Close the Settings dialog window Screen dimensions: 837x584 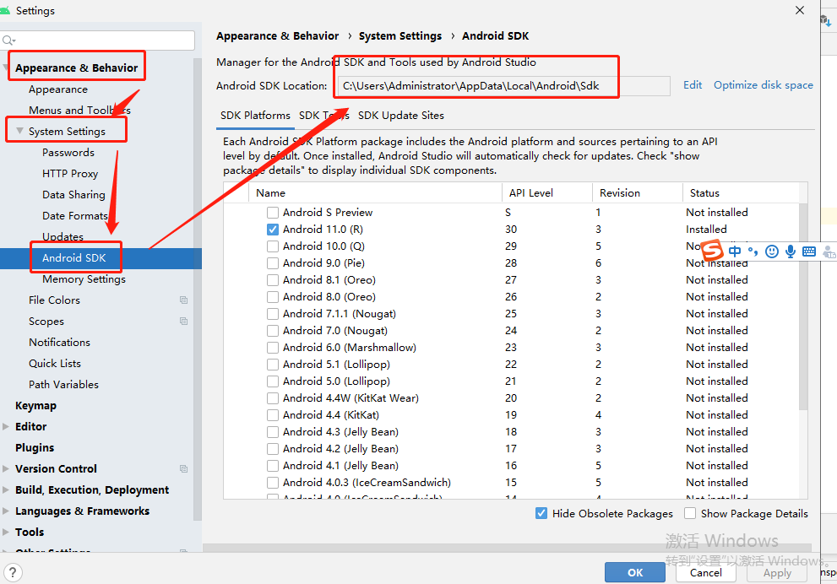[800, 10]
